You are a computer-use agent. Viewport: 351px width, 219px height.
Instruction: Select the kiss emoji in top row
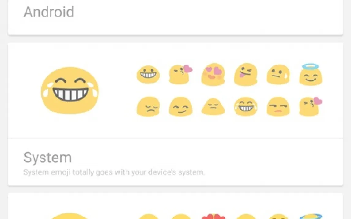point(181,74)
